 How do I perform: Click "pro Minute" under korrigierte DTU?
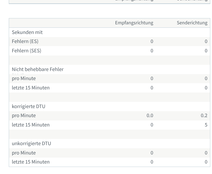pos(24,115)
